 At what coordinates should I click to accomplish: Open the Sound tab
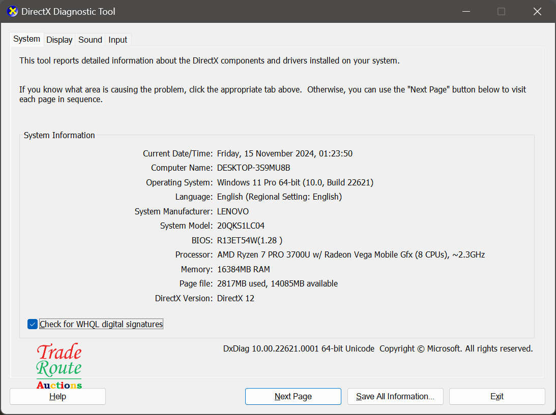90,39
